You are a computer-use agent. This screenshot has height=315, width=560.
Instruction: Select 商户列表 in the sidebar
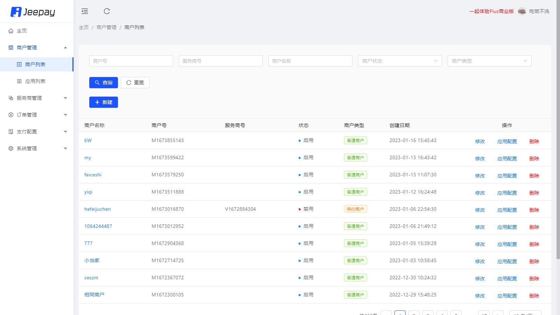[35, 64]
